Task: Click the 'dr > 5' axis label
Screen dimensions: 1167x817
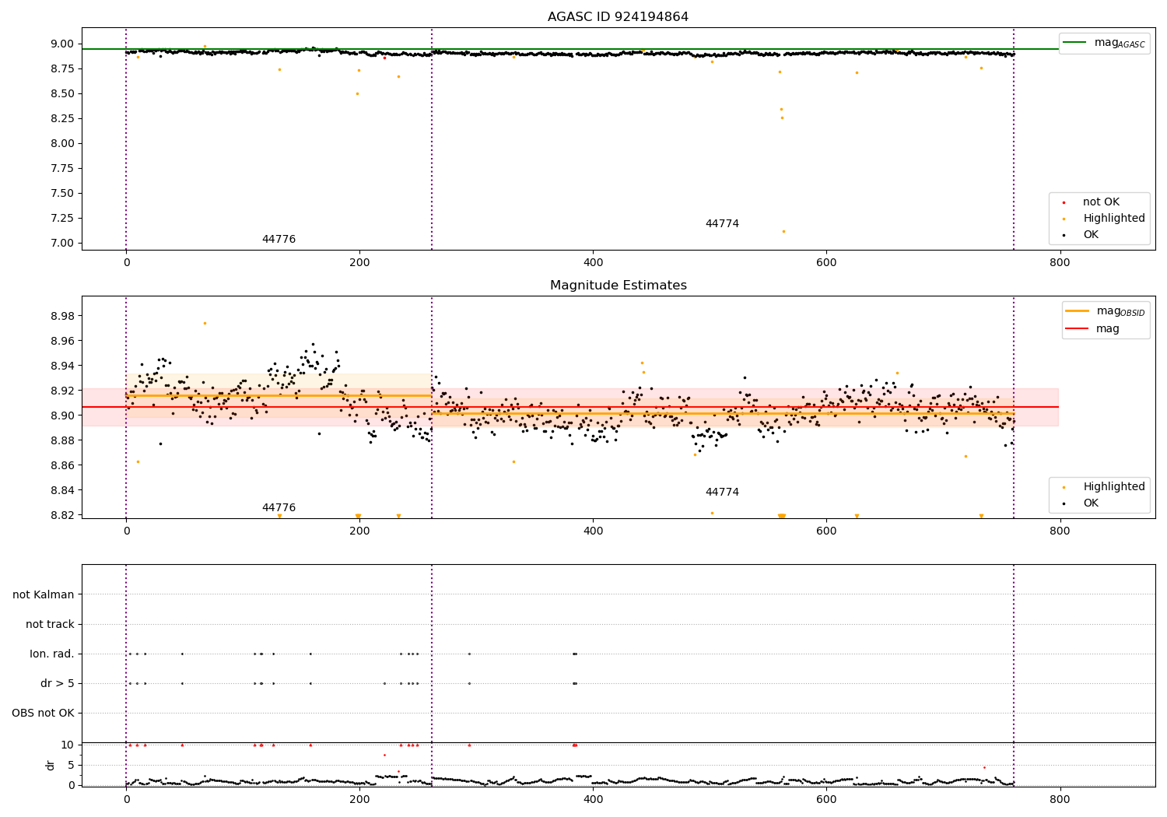Action: point(58,684)
